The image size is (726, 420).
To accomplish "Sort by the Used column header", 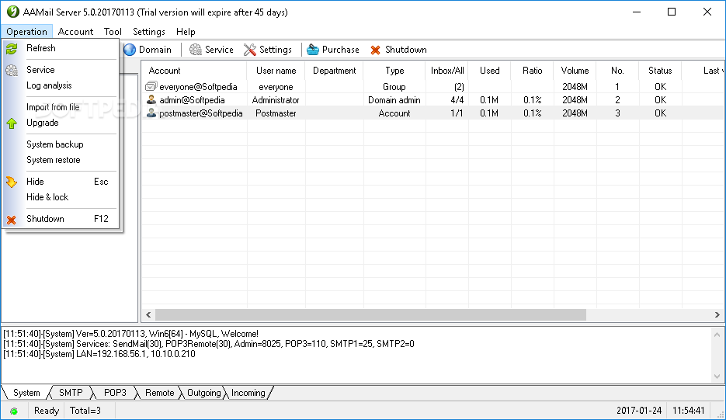I will click(x=489, y=71).
